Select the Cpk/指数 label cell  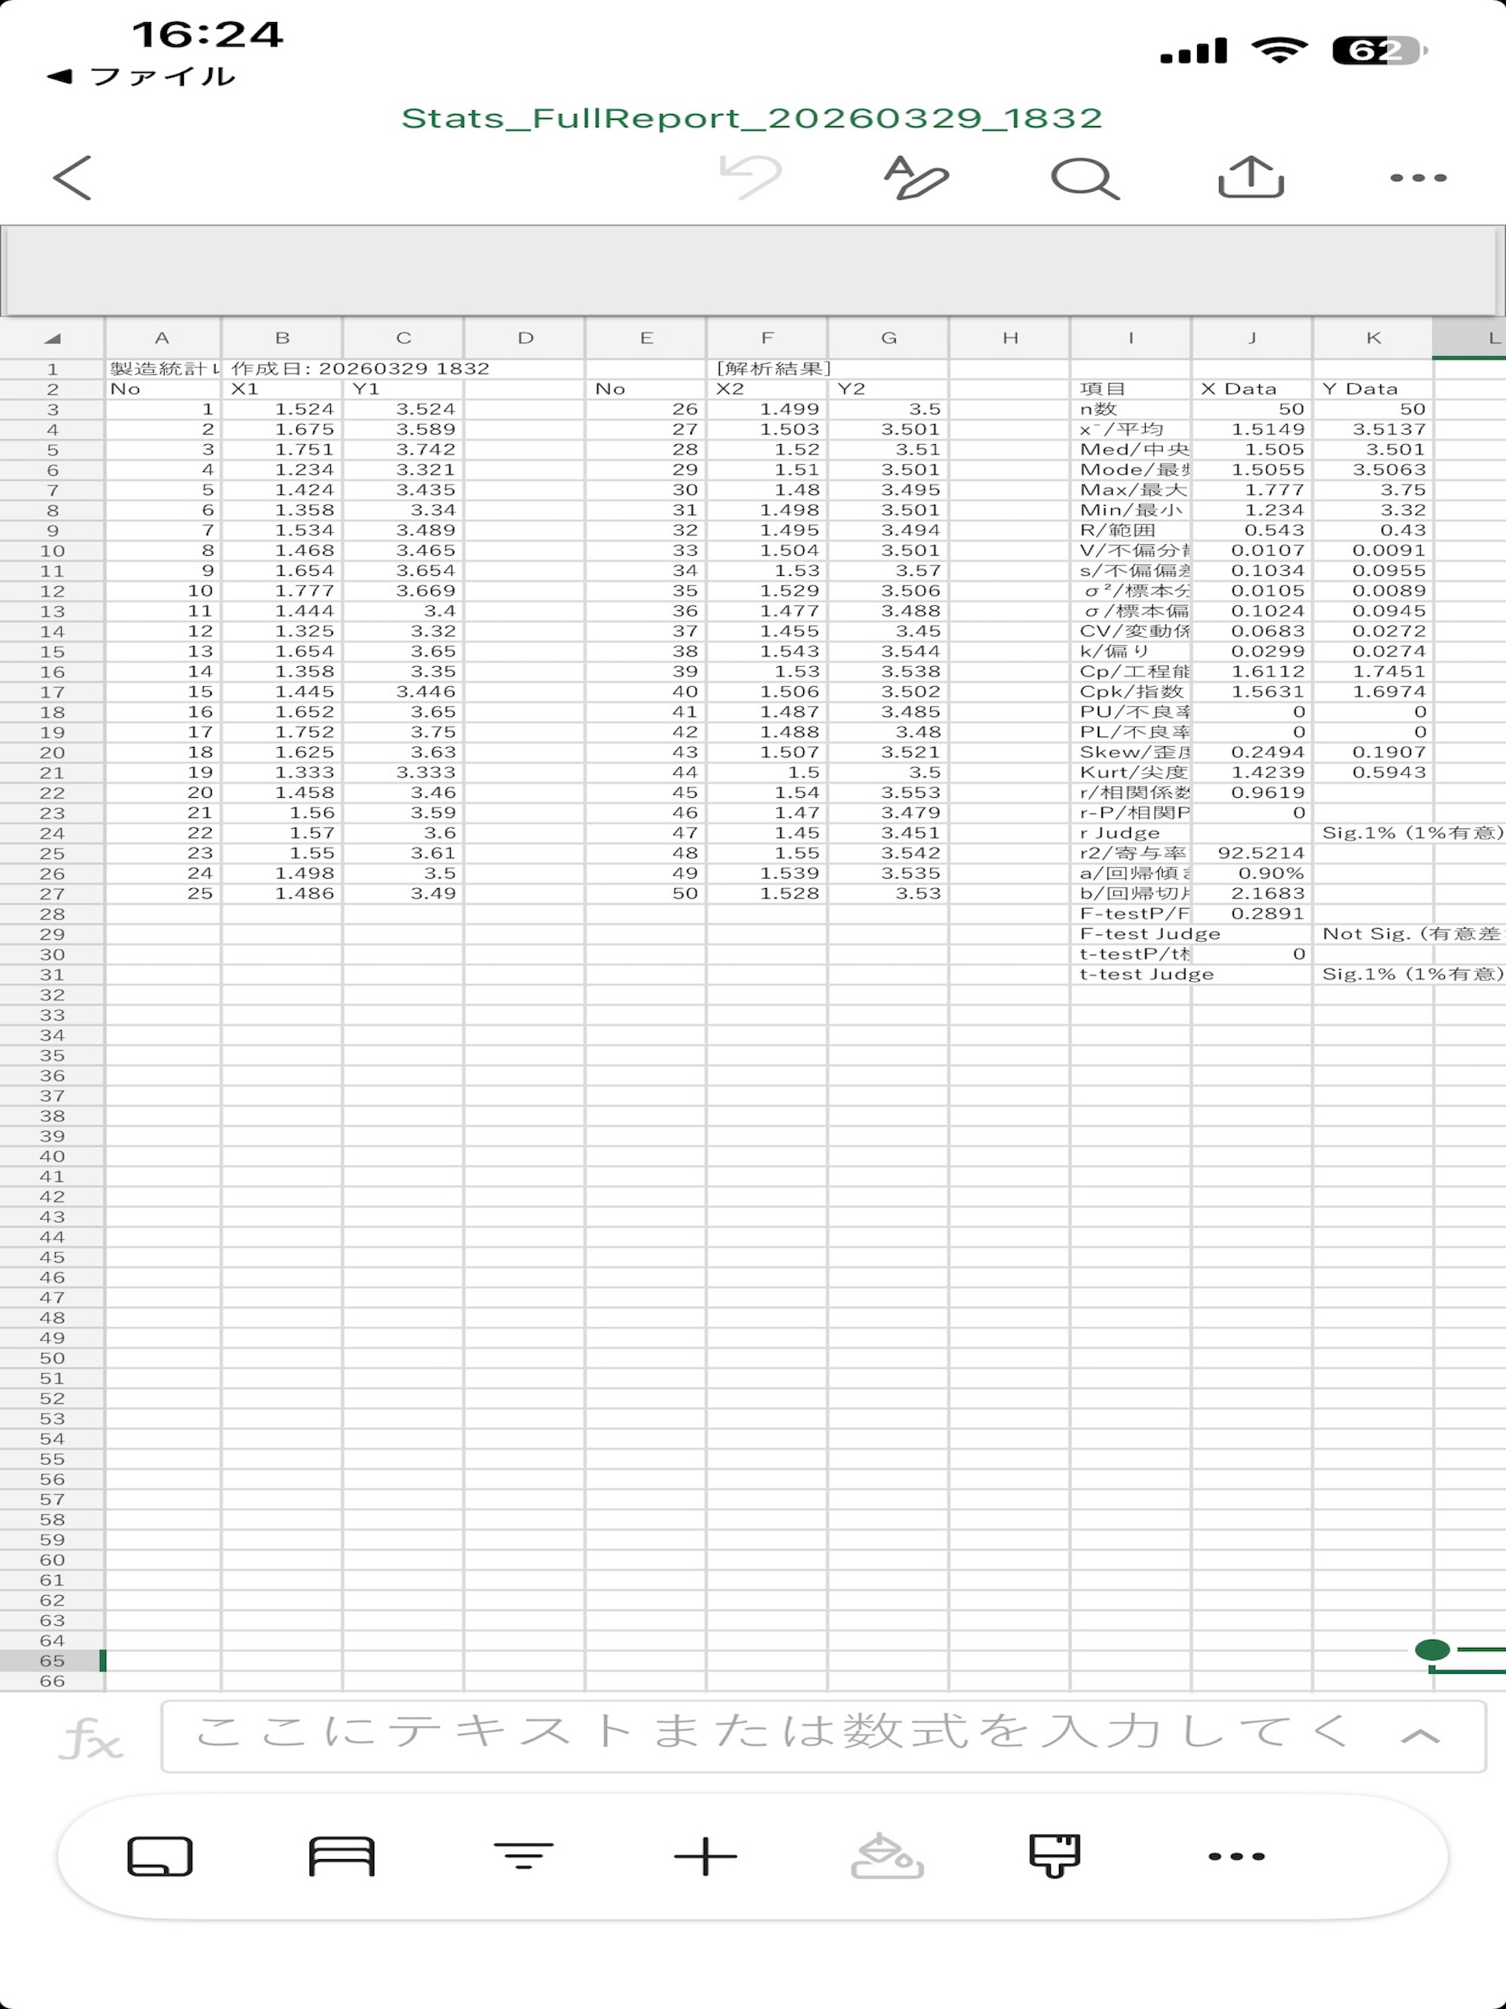pos(1131,692)
